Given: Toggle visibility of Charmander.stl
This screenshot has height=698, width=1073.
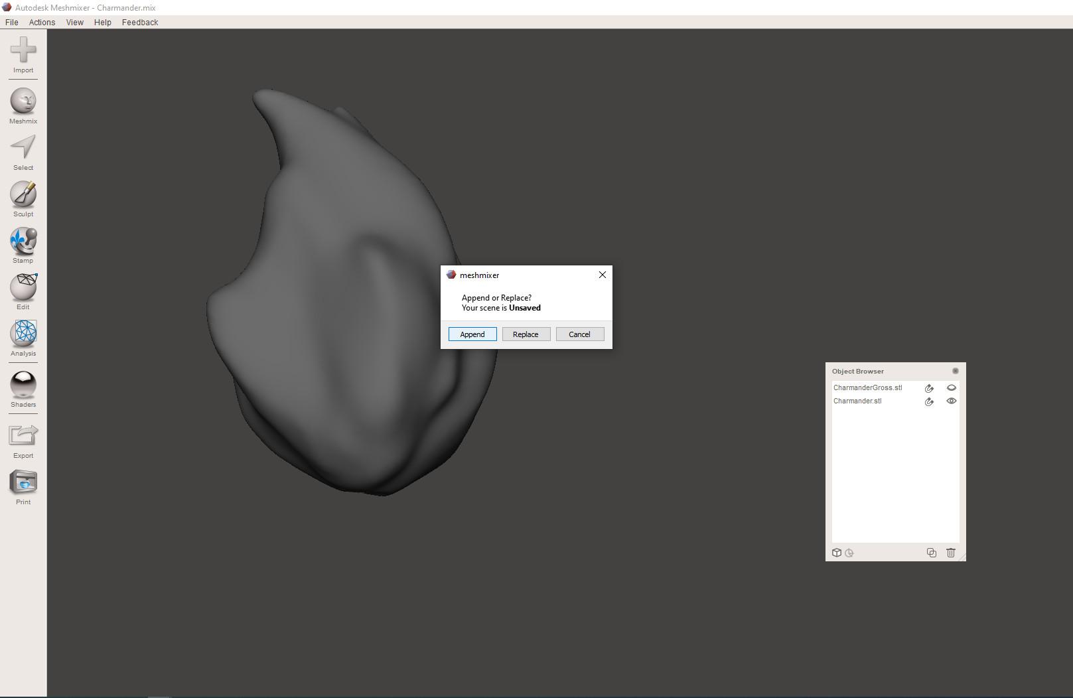Looking at the screenshot, I should click(x=952, y=401).
